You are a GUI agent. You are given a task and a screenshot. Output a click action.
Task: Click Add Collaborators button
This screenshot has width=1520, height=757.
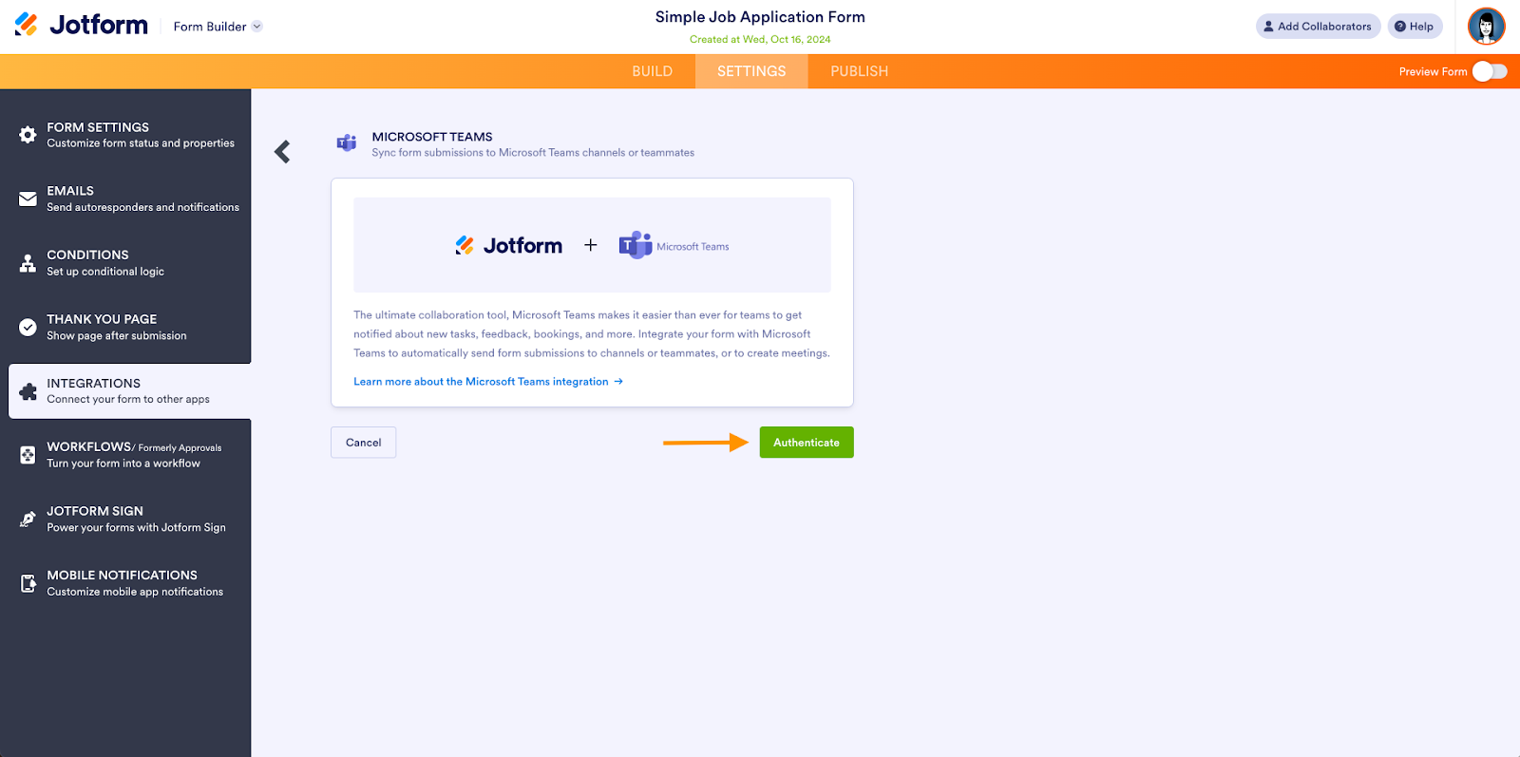coord(1318,27)
